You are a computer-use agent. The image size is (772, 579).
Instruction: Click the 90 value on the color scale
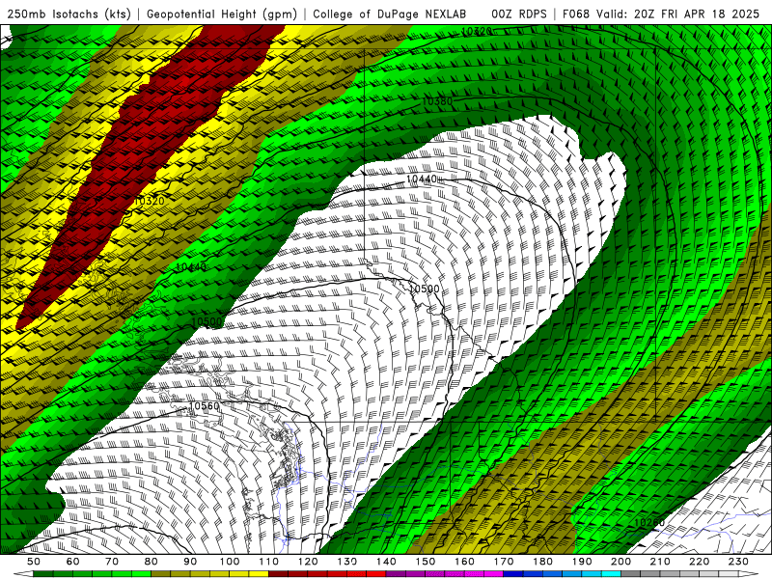(190, 562)
